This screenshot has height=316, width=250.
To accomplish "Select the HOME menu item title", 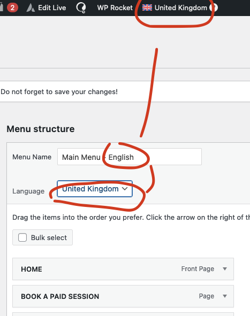I will click(x=32, y=269).
